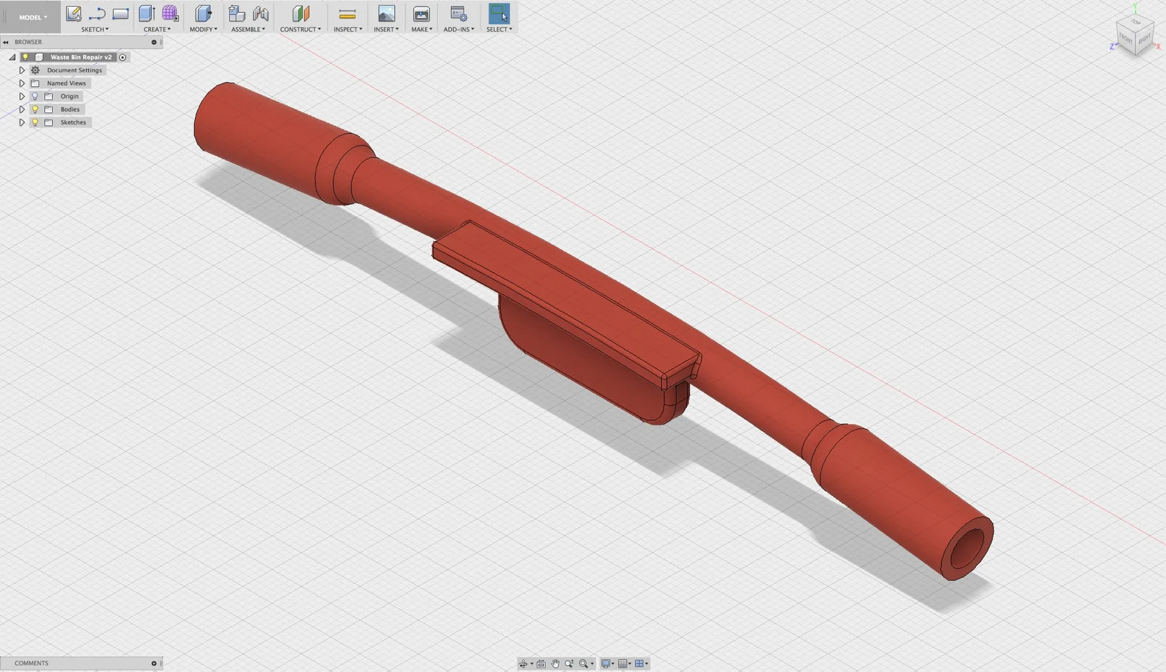Click the purple Create Form icon

[170, 13]
